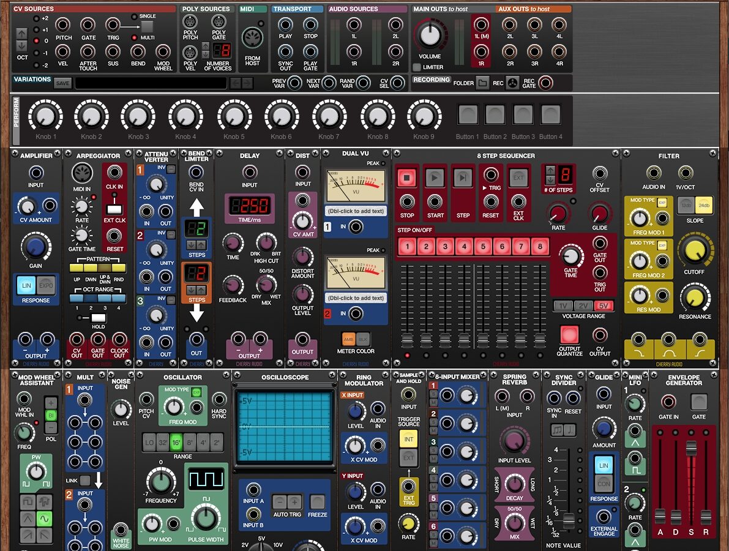This screenshot has width=729, height=551.
Task: Click the Sync Divider note value slider
Action: pyautogui.click(x=569, y=520)
